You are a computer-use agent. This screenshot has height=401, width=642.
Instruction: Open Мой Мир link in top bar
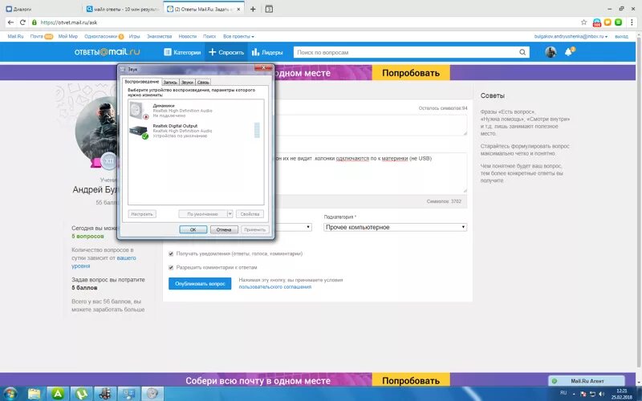pos(68,36)
